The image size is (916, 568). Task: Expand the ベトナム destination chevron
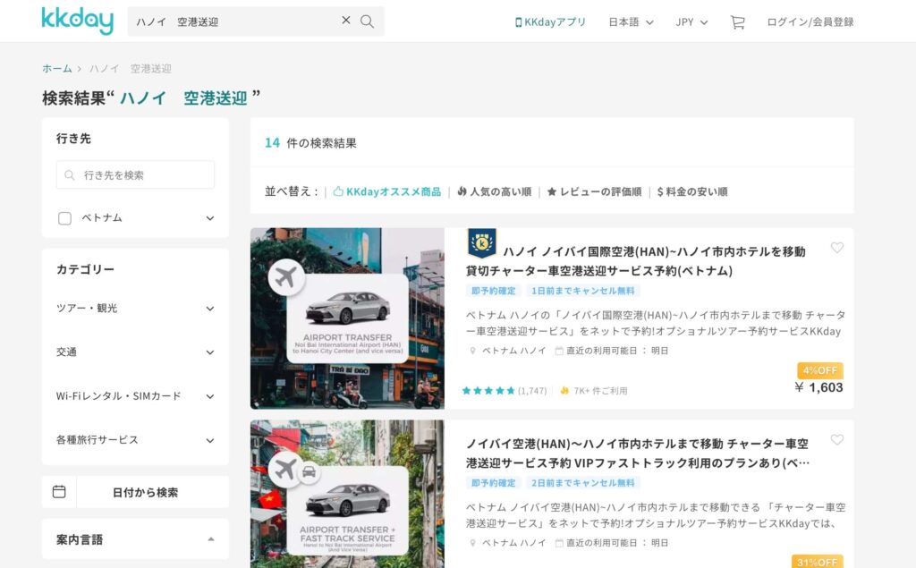click(x=210, y=218)
